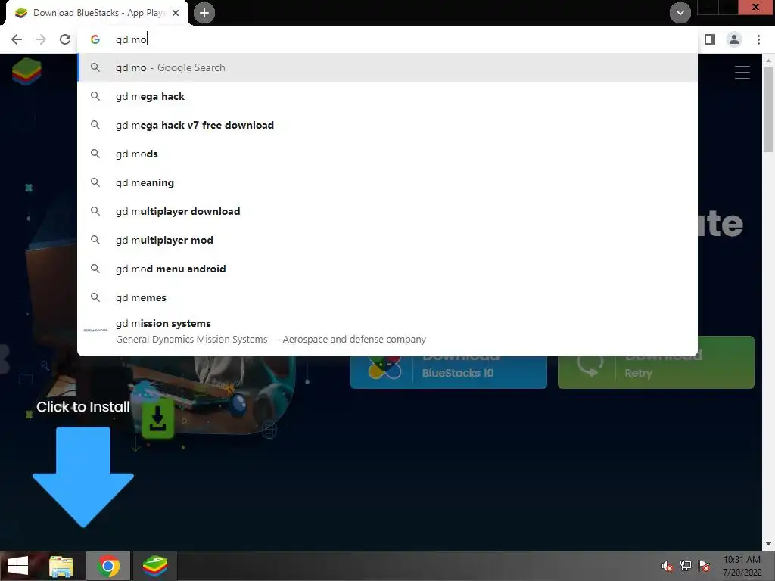Click the search icon beside 'gd memes'
775x581 pixels.
95,297
